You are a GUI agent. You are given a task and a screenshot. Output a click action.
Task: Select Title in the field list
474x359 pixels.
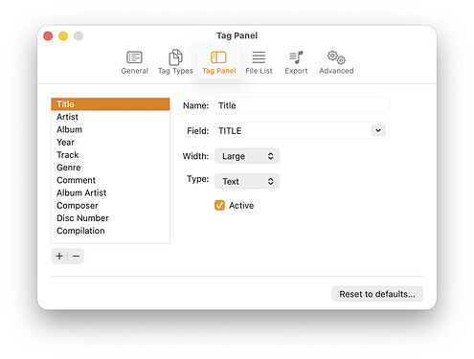tap(110, 104)
